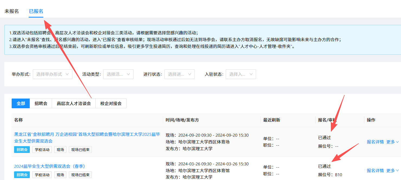Click the 招聘会 tag on the 春季 row
Image resolution: width=401 pixels, height=180 pixels.
click(x=22, y=175)
